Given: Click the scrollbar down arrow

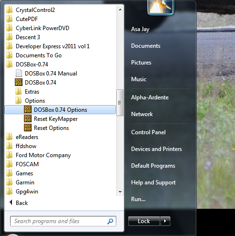Looking at the screenshot, I should pyautogui.click(x=120, y=192).
